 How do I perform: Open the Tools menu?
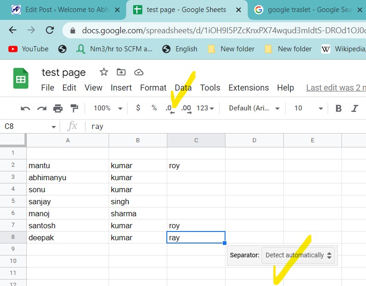click(x=210, y=88)
